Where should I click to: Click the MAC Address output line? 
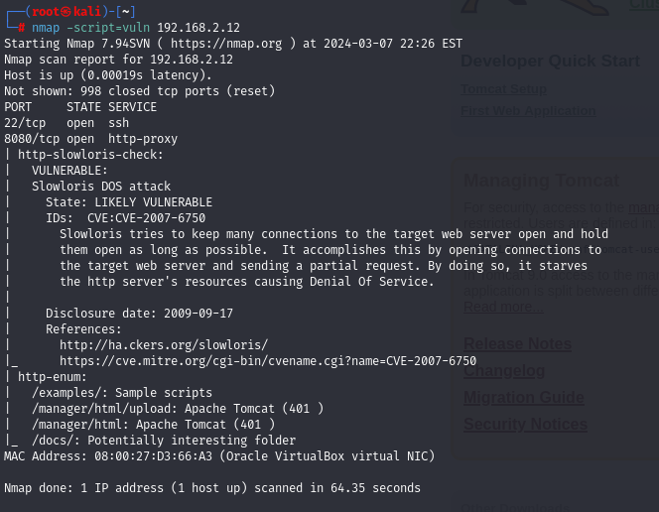(218, 456)
